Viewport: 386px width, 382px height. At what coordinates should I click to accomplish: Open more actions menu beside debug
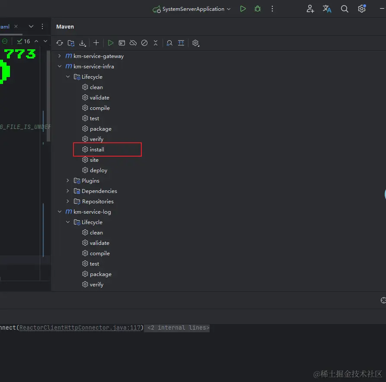click(x=272, y=9)
